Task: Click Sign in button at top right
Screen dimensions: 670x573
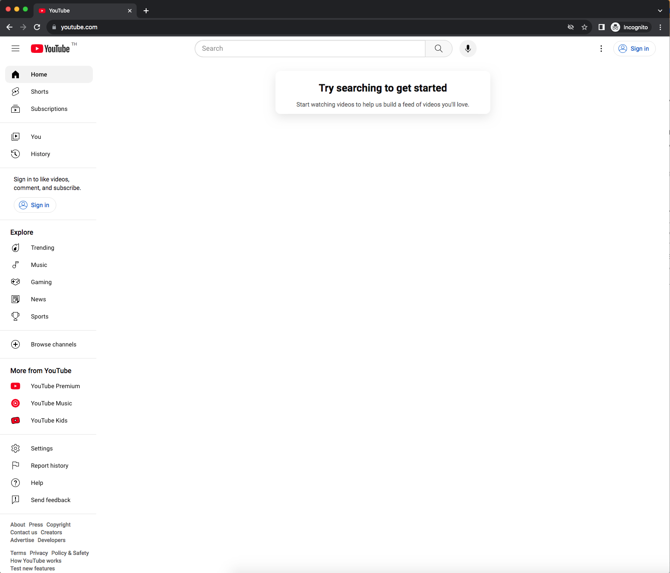Action: [634, 49]
